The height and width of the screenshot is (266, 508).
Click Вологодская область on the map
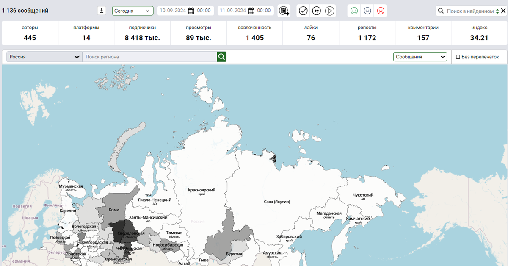tap(84, 228)
